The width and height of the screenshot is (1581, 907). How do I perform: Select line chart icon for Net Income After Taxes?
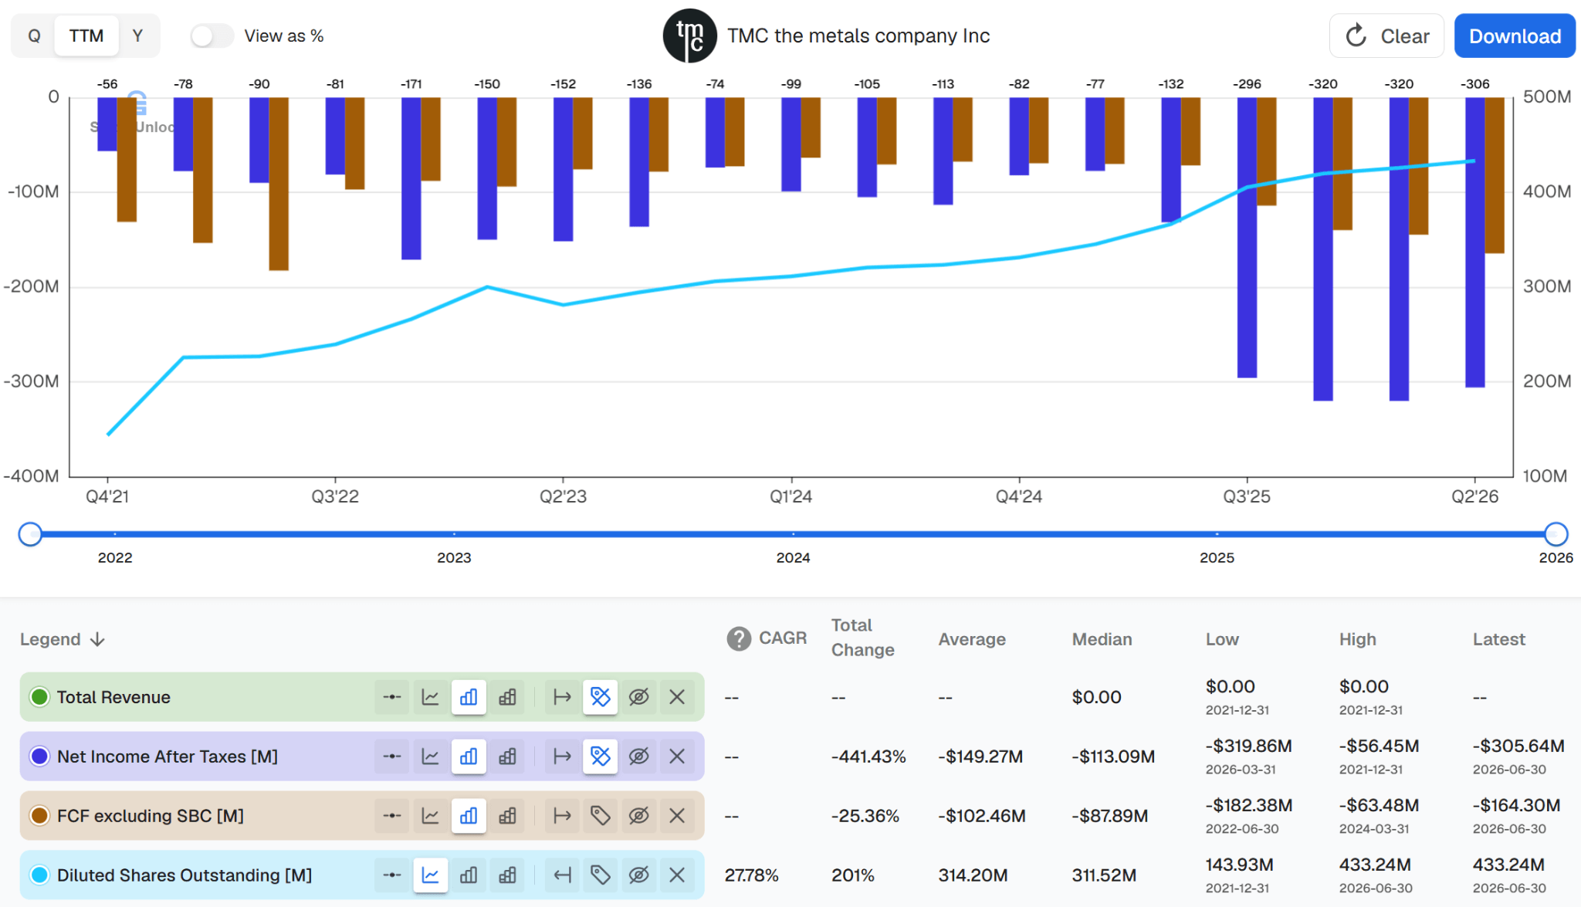coord(430,756)
